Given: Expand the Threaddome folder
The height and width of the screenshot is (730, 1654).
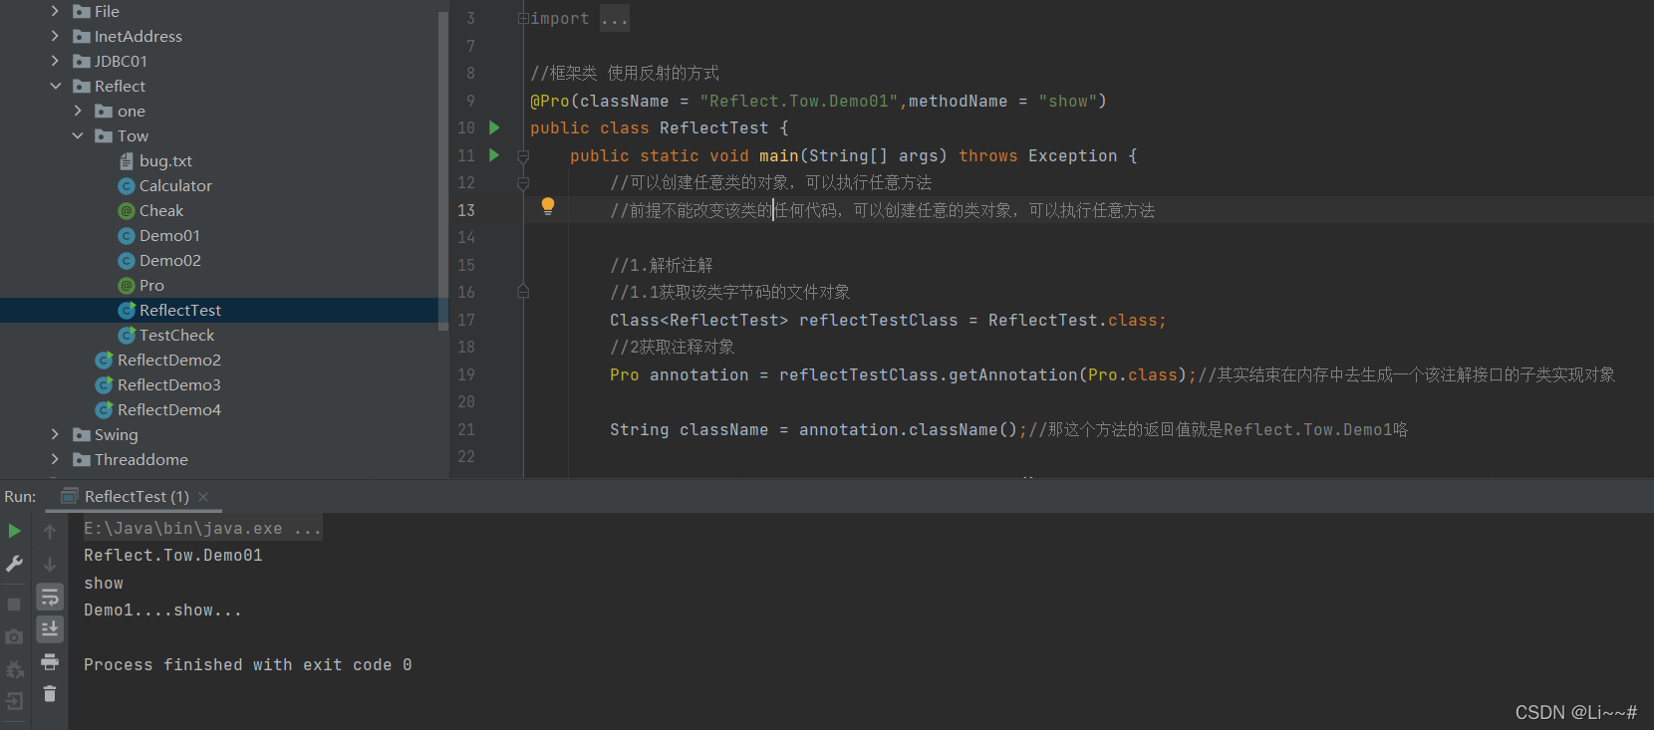Looking at the screenshot, I should click(55, 459).
